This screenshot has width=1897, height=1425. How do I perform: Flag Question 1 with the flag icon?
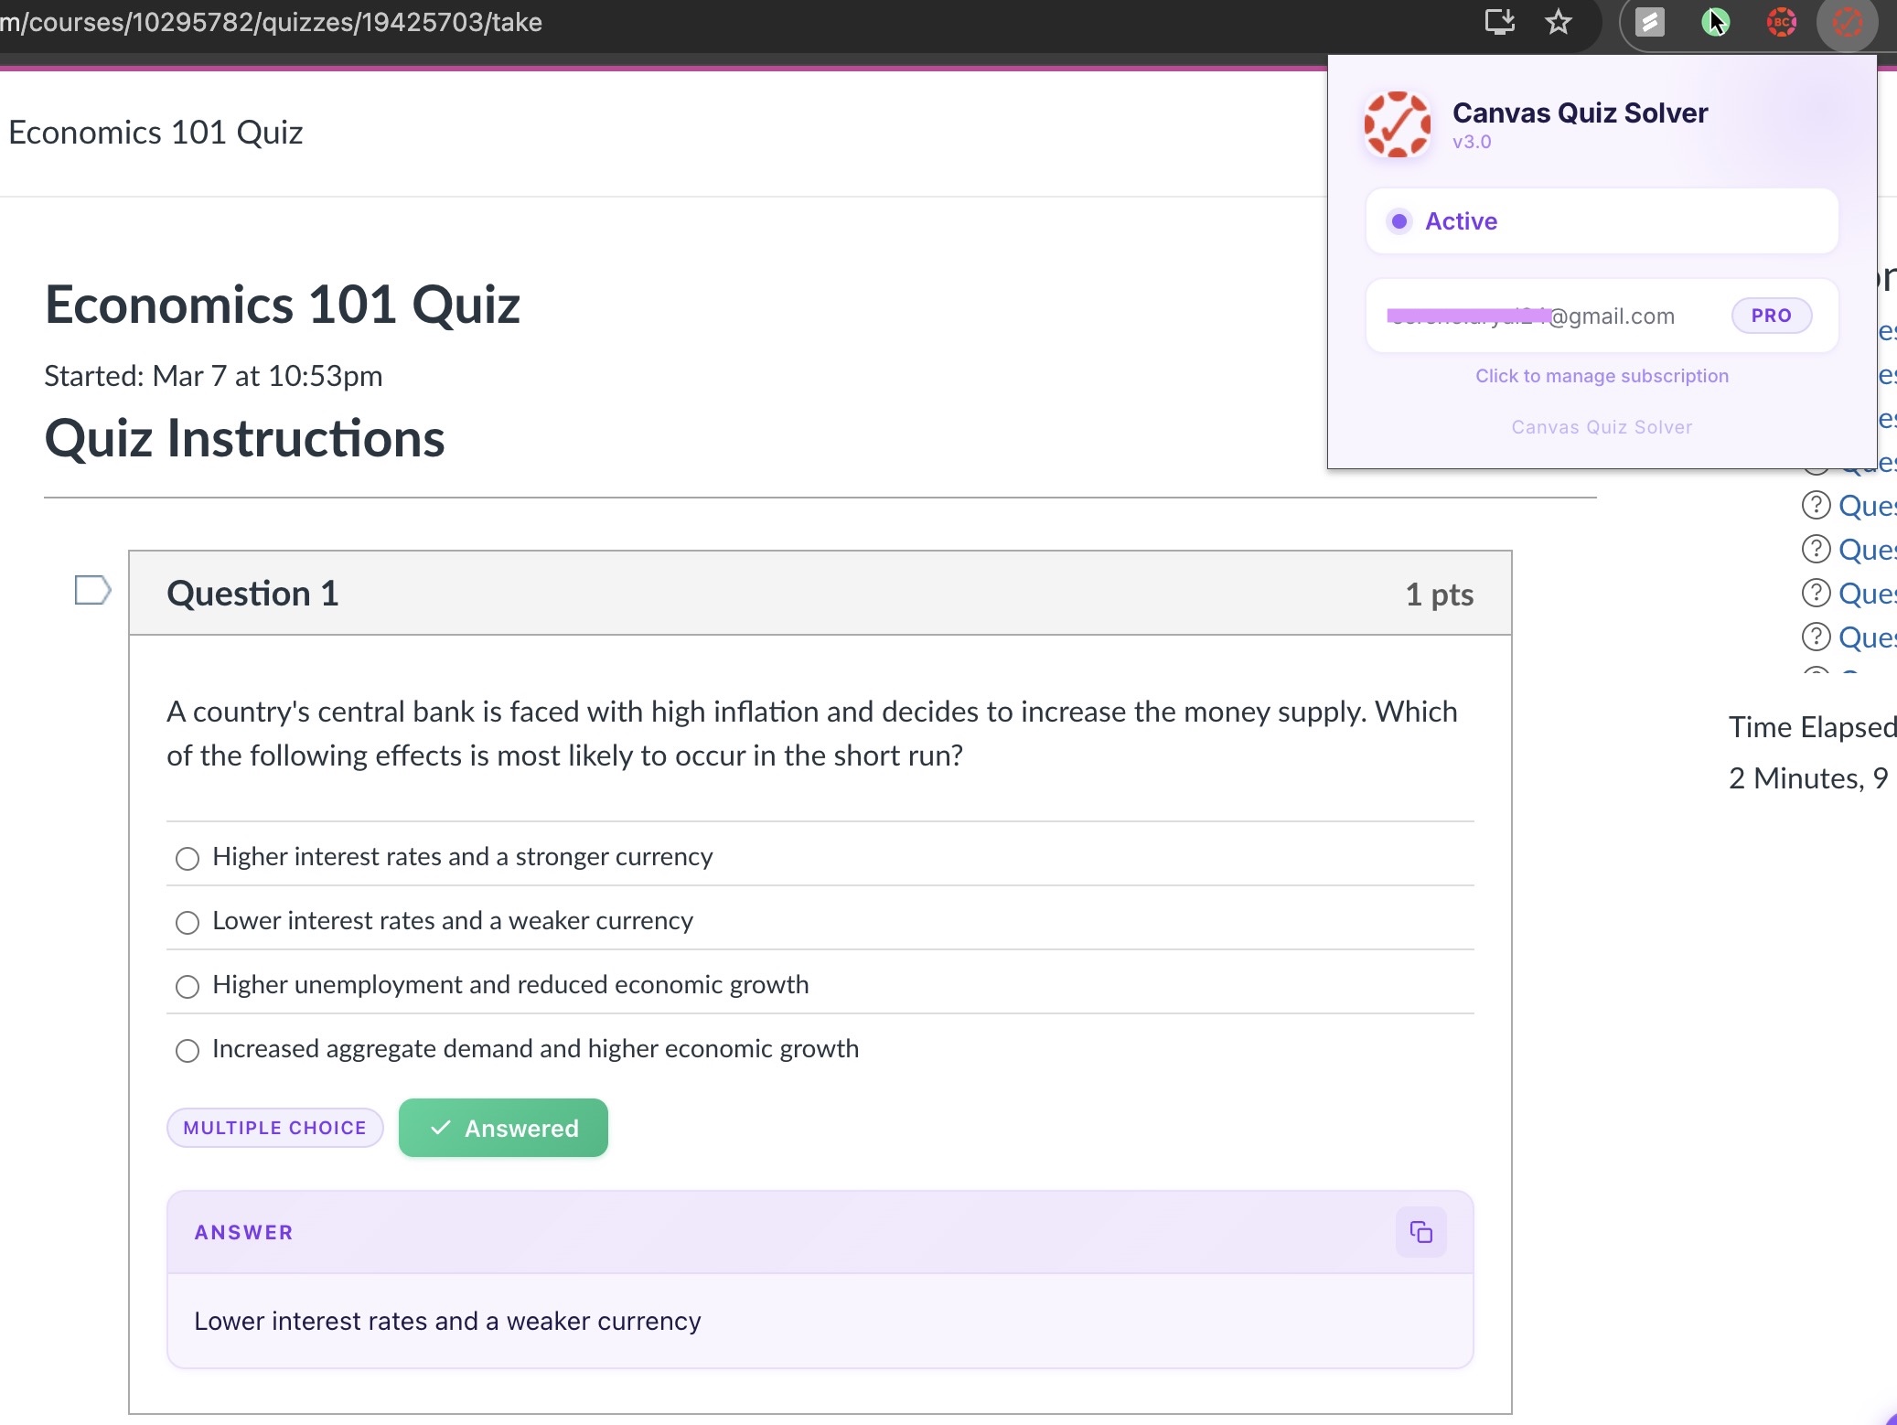92,590
